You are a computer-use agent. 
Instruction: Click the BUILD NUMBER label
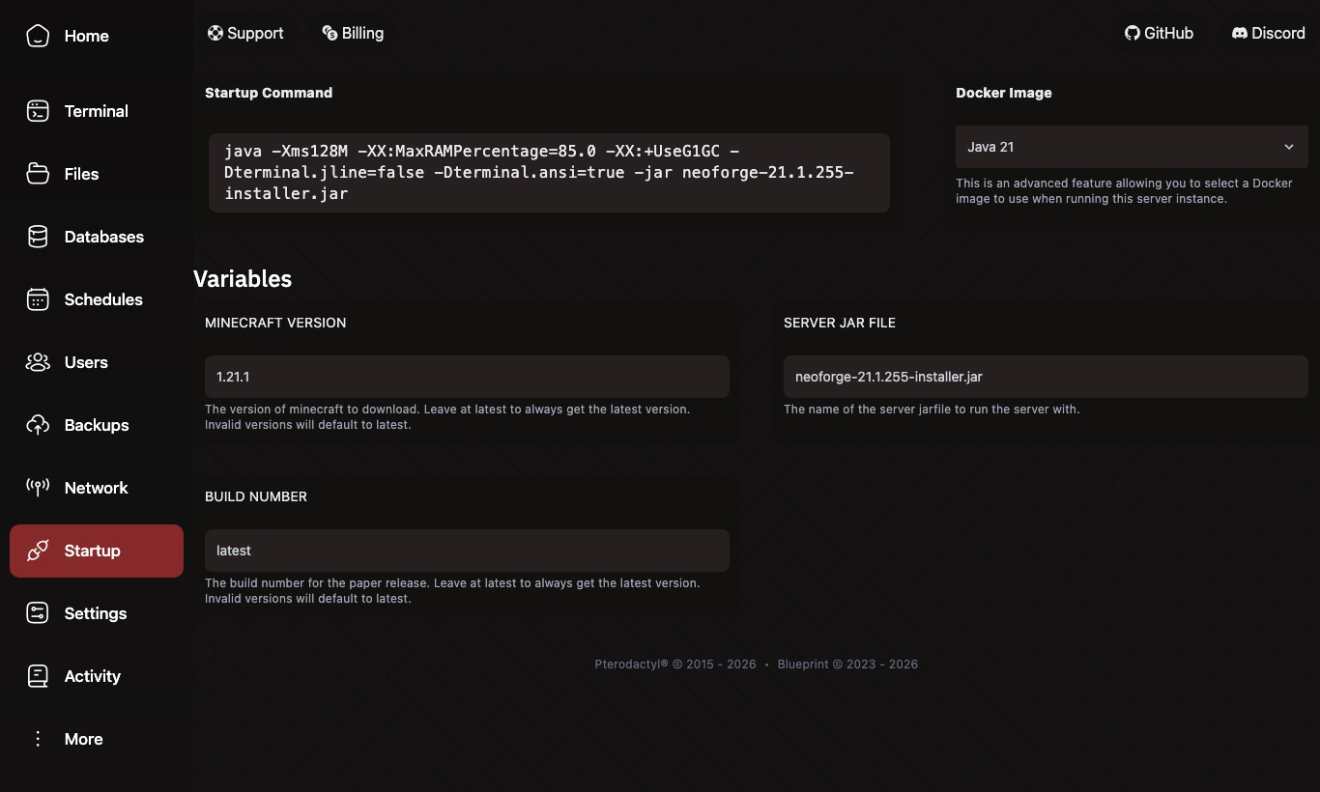(x=256, y=496)
